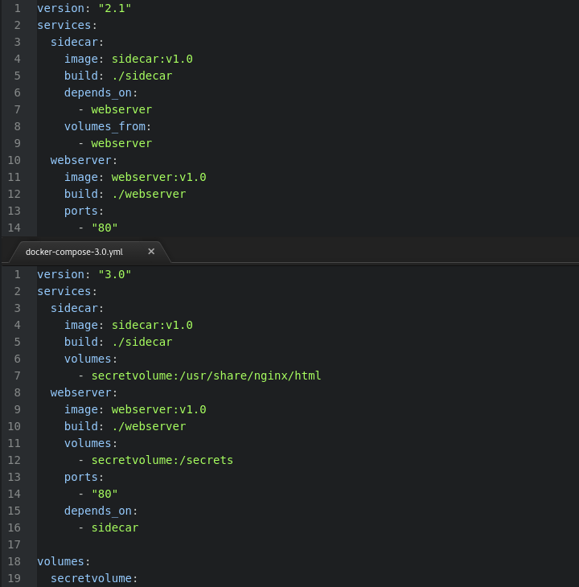579x587 pixels.
Task: Click volumes: under sidecar in 3.0 file
Action: pyautogui.click(x=91, y=359)
